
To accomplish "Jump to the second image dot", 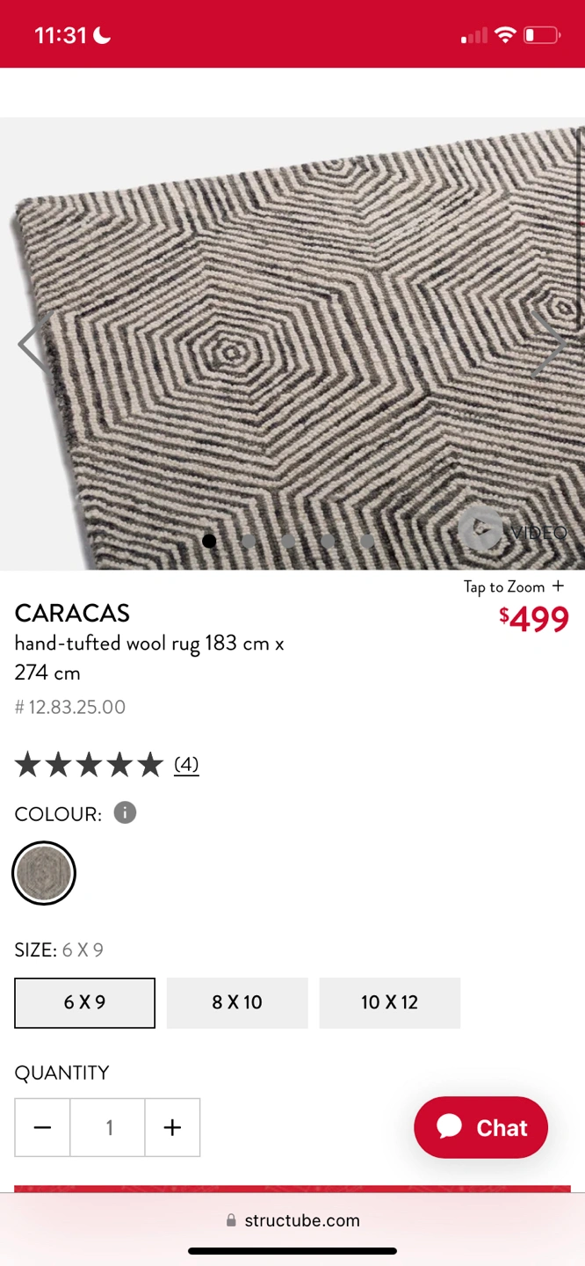I will pyautogui.click(x=249, y=541).
